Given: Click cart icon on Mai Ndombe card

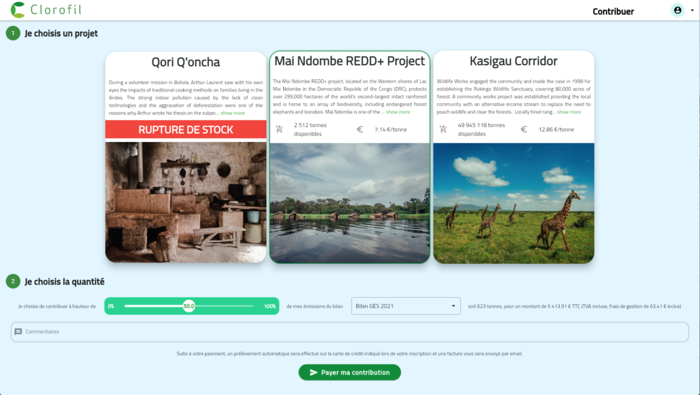Looking at the screenshot, I should [x=279, y=129].
